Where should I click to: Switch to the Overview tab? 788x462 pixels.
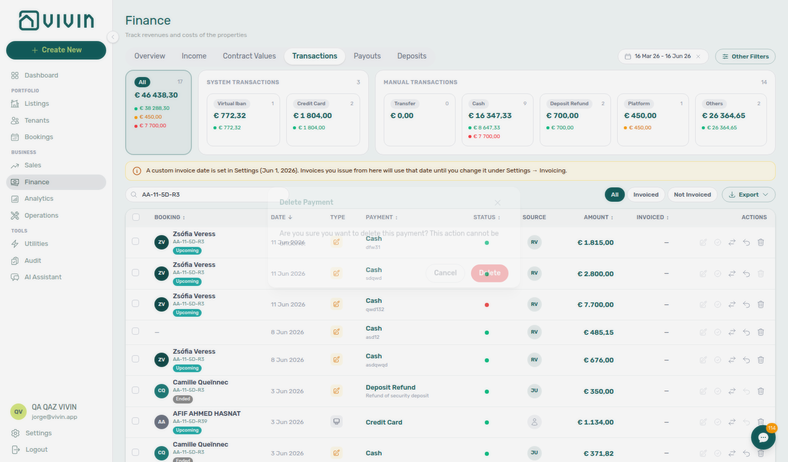(x=150, y=56)
